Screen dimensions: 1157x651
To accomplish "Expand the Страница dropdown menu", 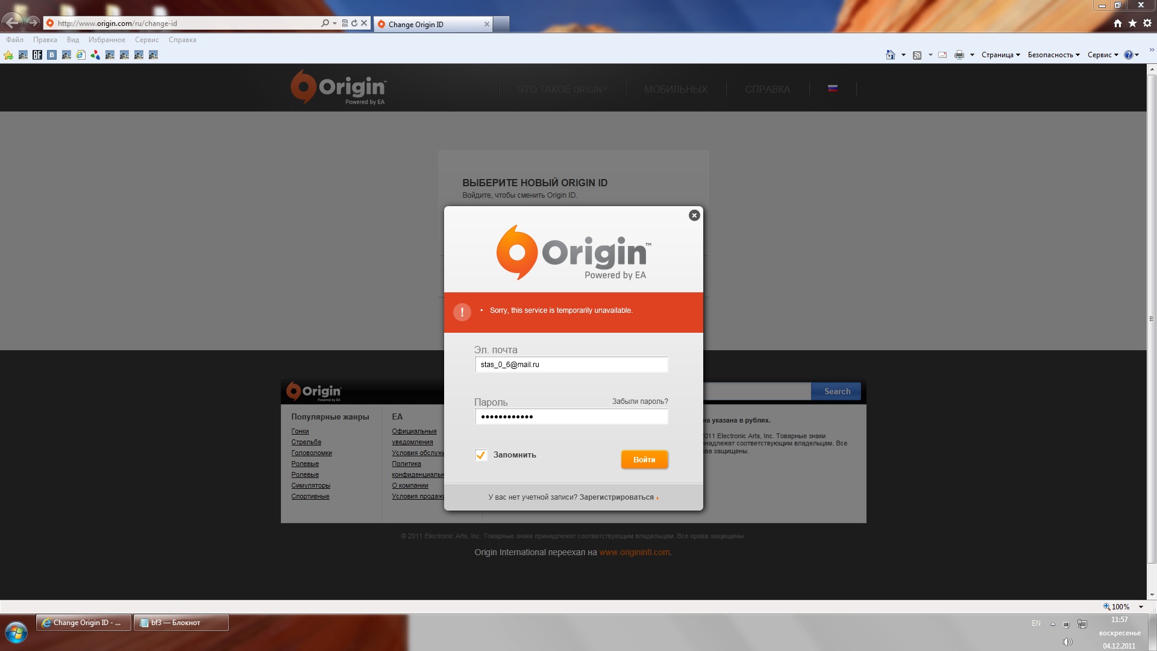I will pyautogui.click(x=1000, y=55).
